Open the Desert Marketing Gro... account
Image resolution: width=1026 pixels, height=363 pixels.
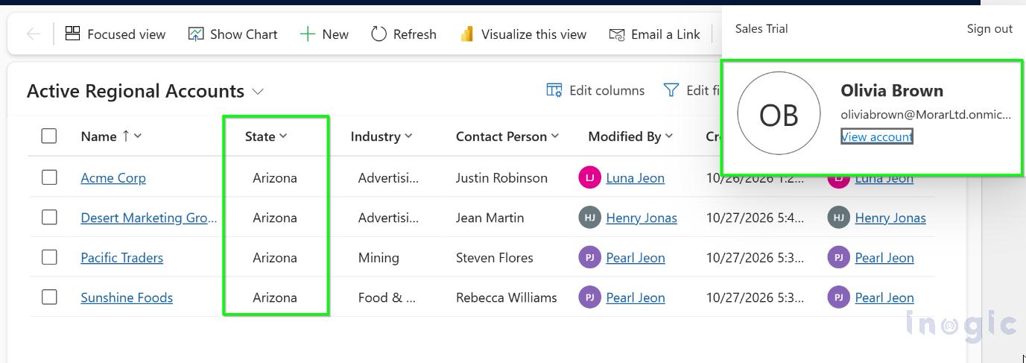149,218
